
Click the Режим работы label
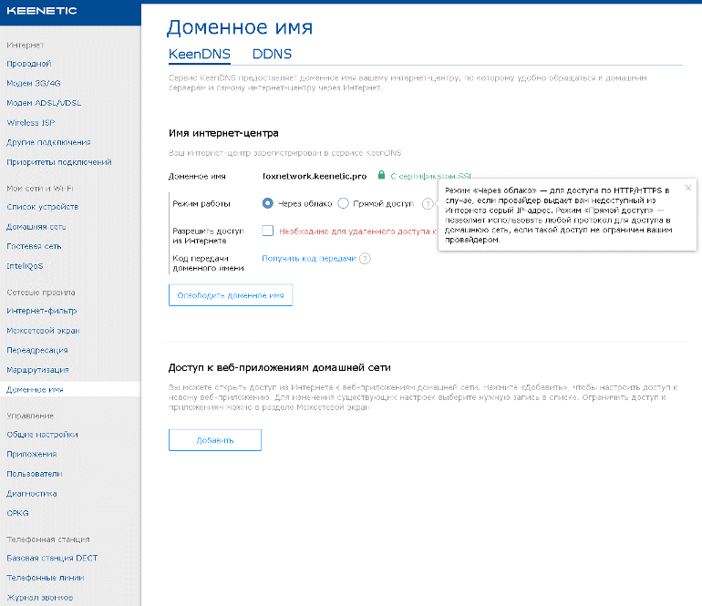[x=201, y=204]
